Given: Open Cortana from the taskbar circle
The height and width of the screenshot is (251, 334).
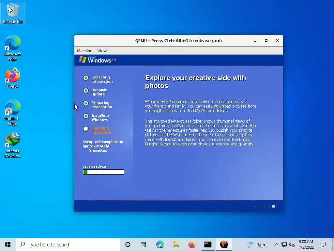Looking at the screenshot, I should [128, 244].
